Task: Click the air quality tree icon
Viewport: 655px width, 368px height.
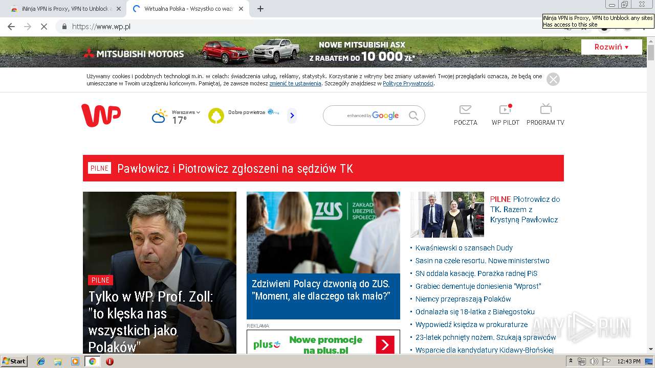Action: pyautogui.click(x=216, y=116)
